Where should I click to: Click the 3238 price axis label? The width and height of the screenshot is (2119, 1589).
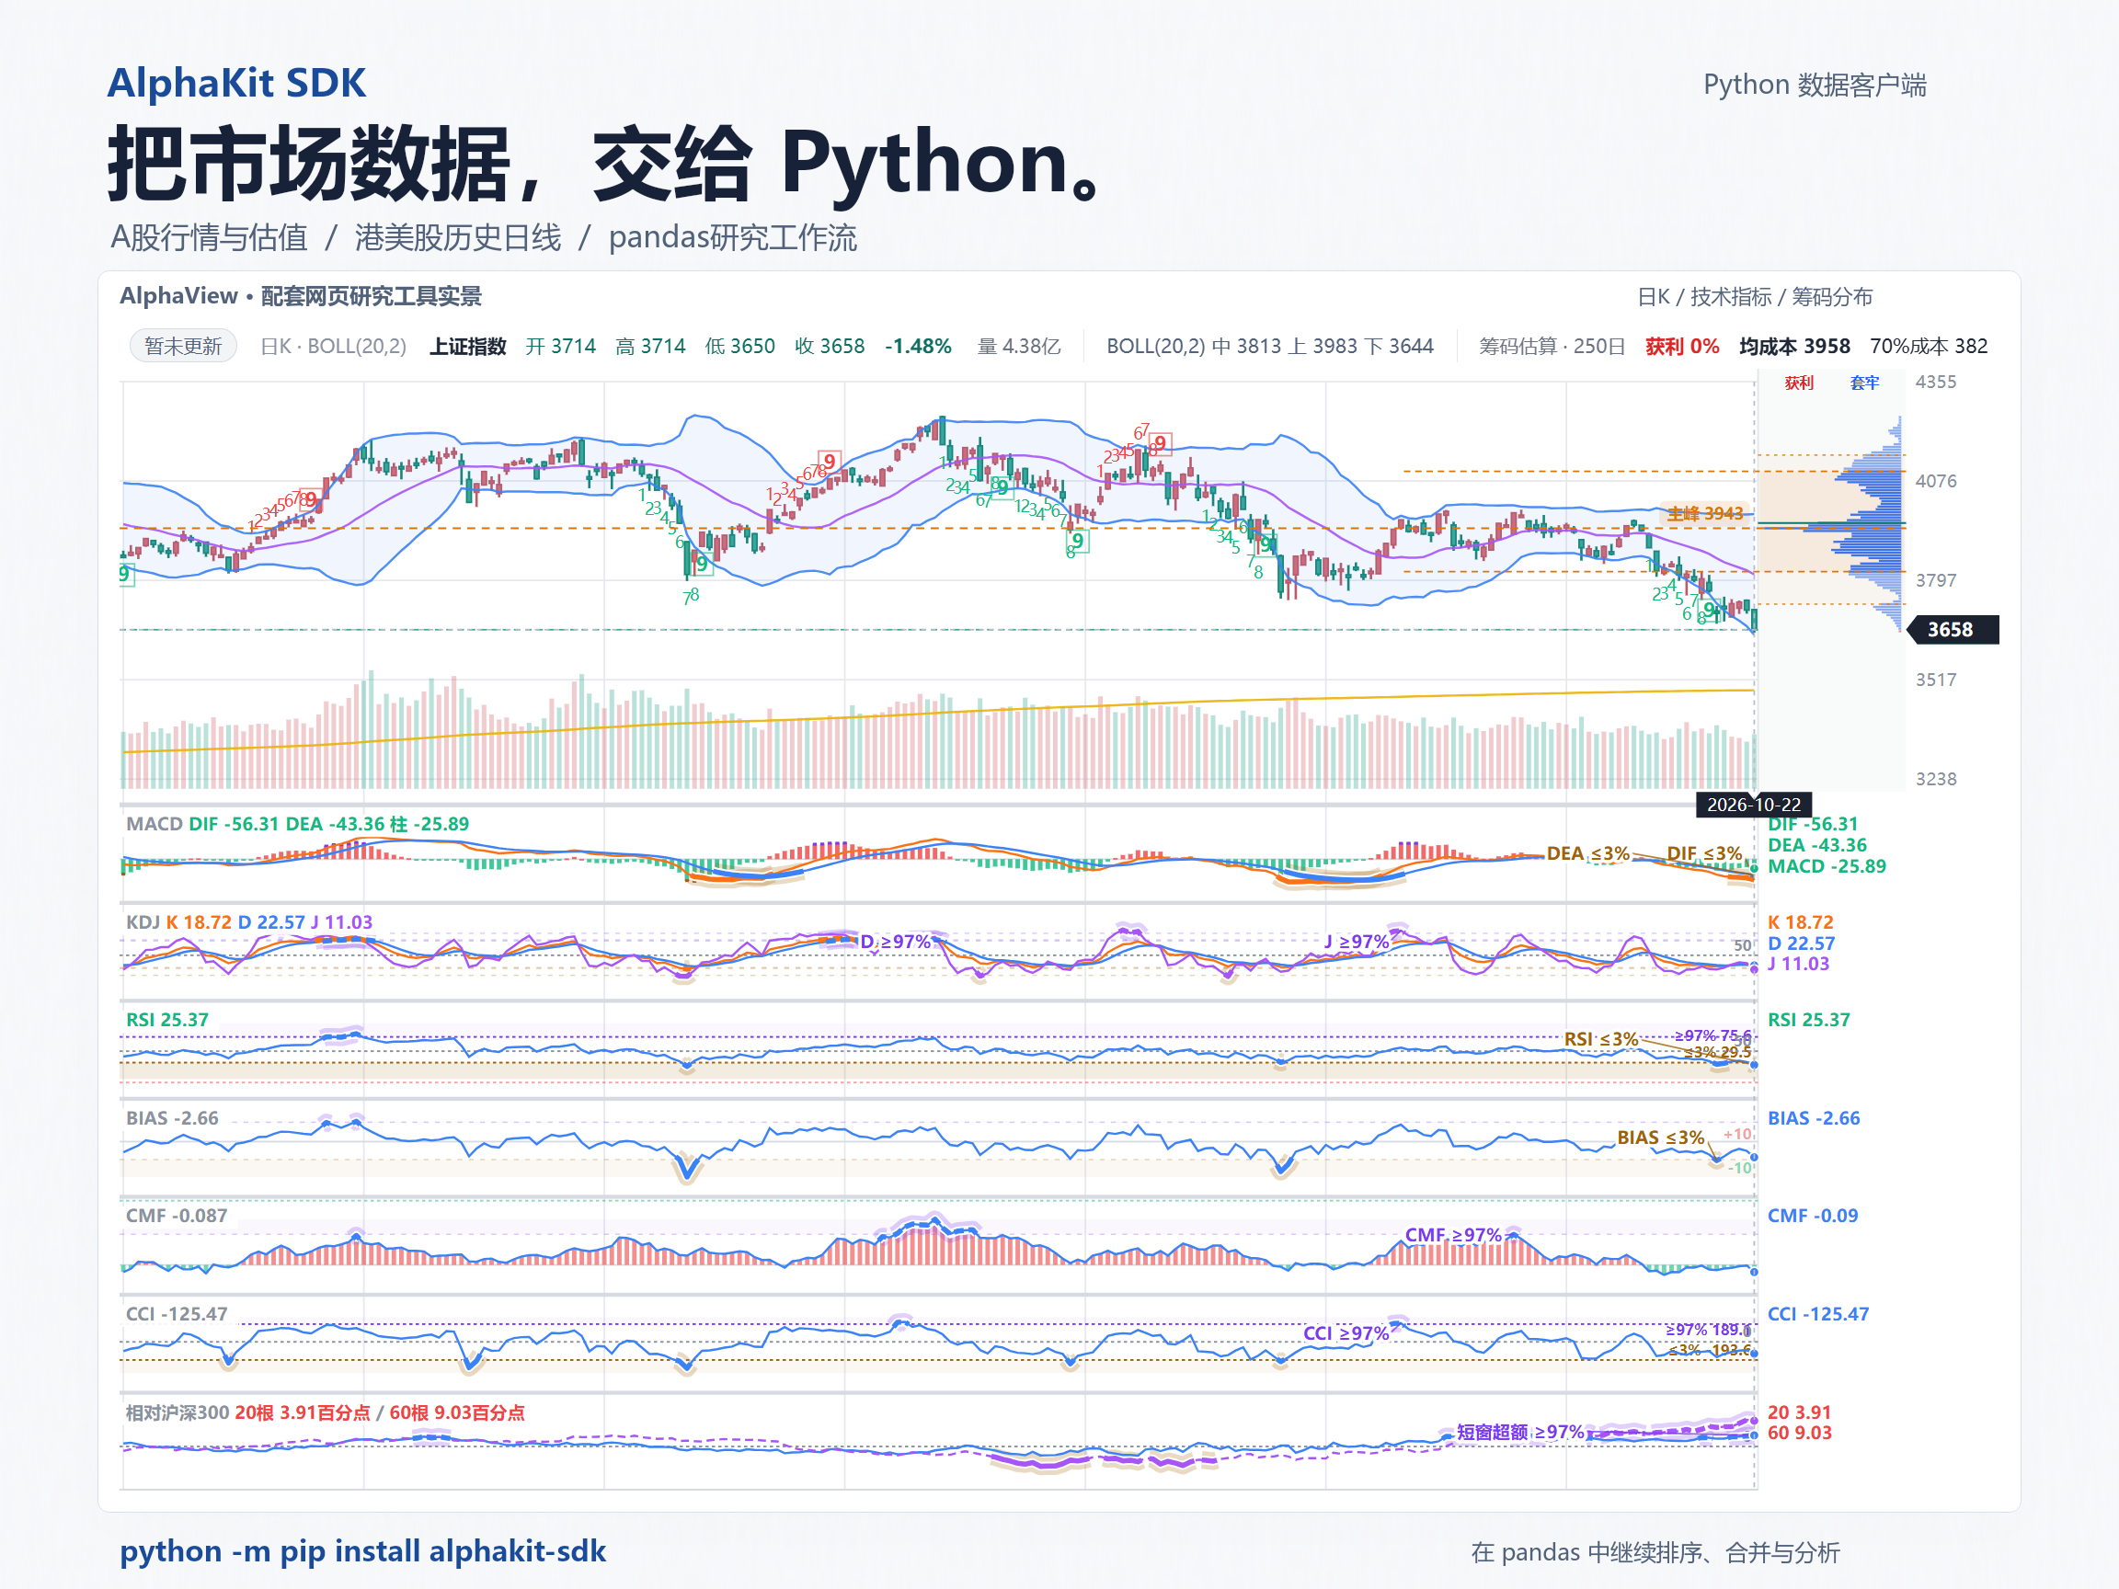[1935, 779]
